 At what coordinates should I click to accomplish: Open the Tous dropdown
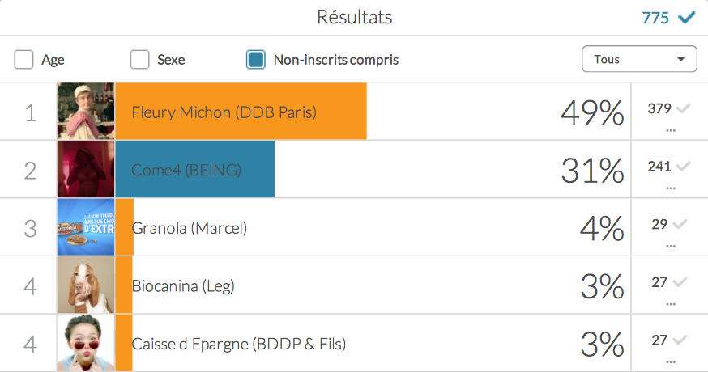click(x=639, y=58)
